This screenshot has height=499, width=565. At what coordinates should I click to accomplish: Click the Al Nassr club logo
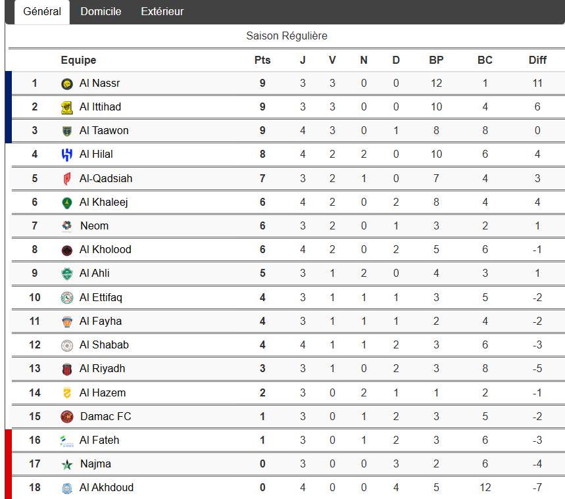[66, 83]
